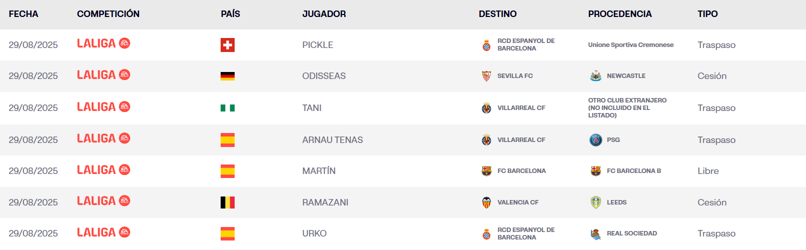Click the Nigeria flag beside TANI
This screenshot has width=806, height=250.
coord(228,108)
